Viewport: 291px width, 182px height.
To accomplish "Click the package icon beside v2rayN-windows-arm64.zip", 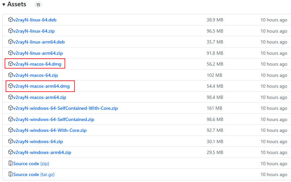I will coord(11,152).
